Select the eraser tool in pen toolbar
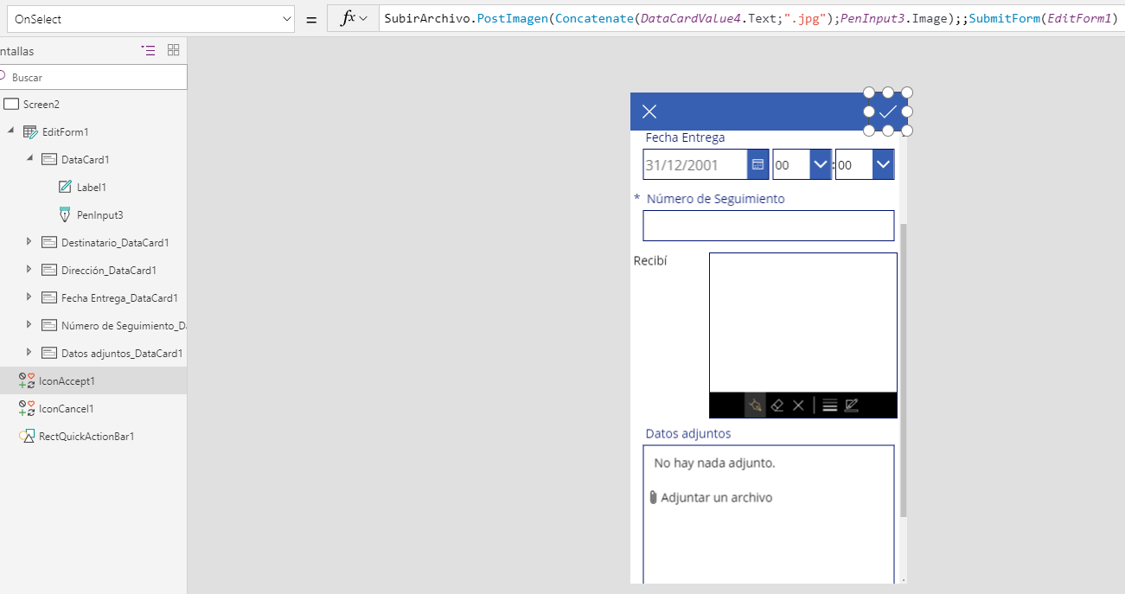This screenshot has height=594, width=1125. tap(777, 405)
